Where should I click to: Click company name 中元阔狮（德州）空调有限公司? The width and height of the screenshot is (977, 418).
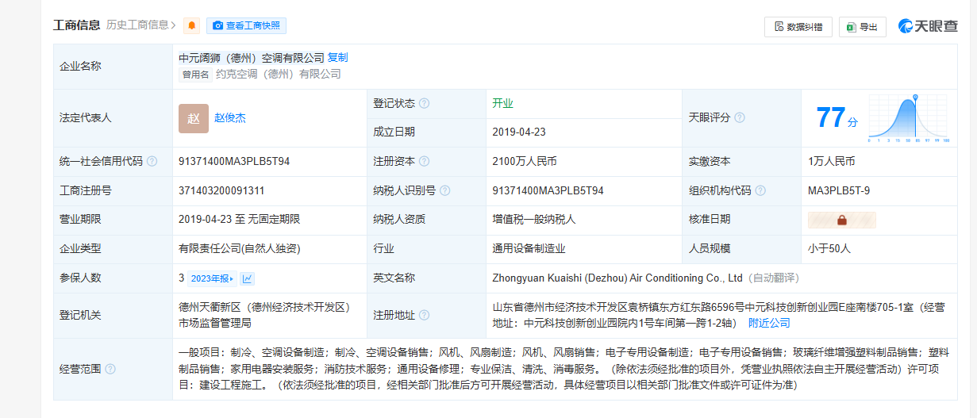251,57
